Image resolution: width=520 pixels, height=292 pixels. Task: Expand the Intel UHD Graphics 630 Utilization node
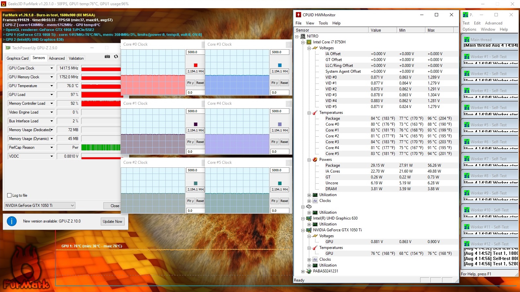(309, 224)
